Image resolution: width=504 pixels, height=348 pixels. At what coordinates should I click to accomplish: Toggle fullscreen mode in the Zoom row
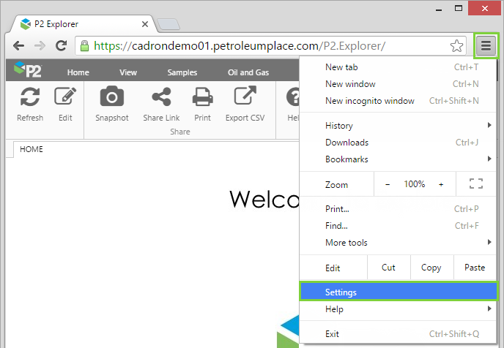click(476, 184)
